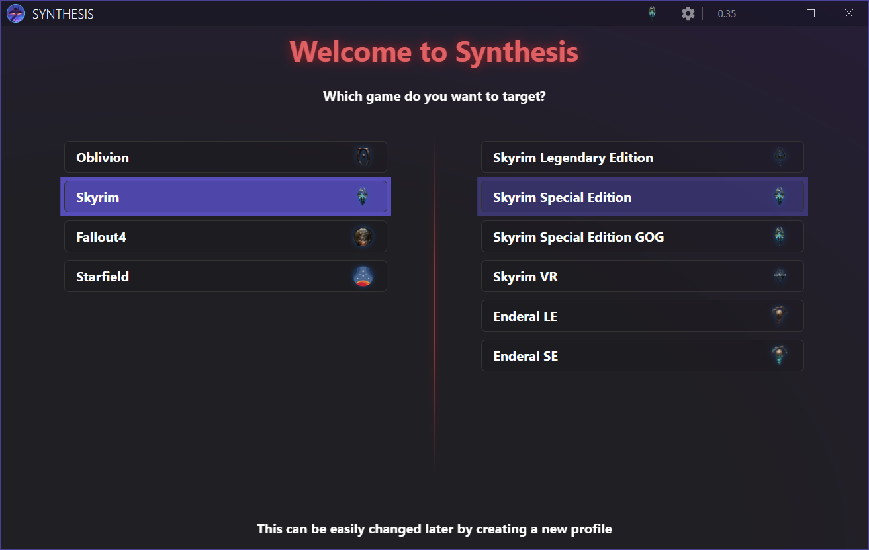Viewport: 869px width, 550px height.
Task: Click the Skyrim Legendary Edition icon
Action: (x=780, y=157)
